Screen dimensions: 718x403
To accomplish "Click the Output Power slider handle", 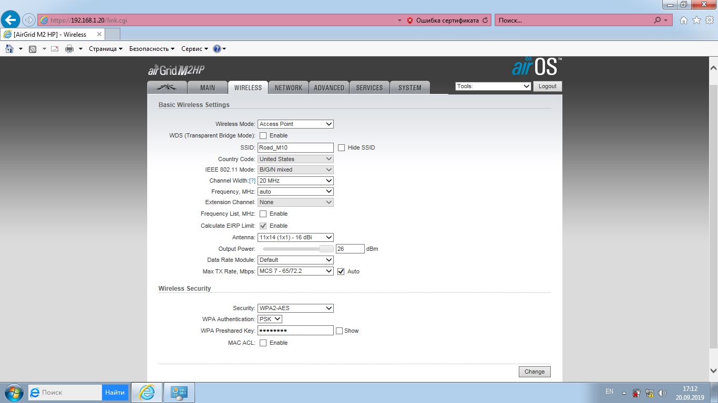I will point(326,249).
